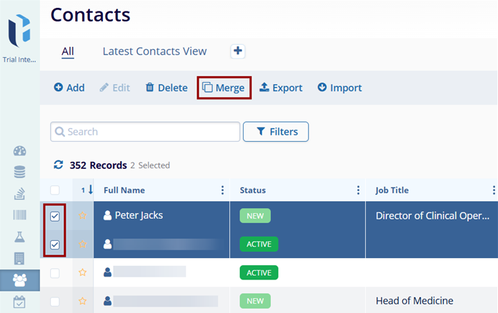Click the calendar check icon in sidebar
498x313 pixels.
point(19,302)
